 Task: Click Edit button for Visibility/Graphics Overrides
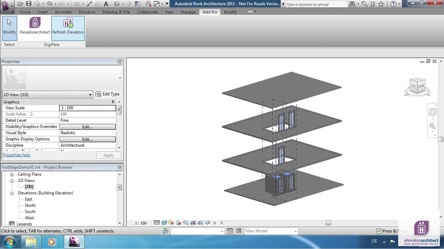(87, 127)
